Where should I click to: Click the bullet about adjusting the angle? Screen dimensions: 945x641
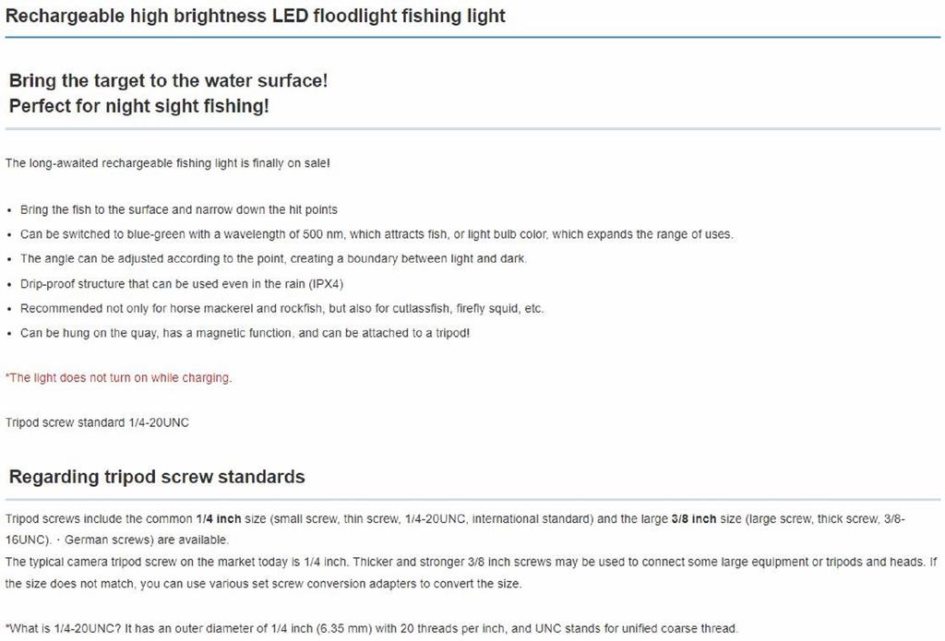pyautogui.click(x=272, y=259)
